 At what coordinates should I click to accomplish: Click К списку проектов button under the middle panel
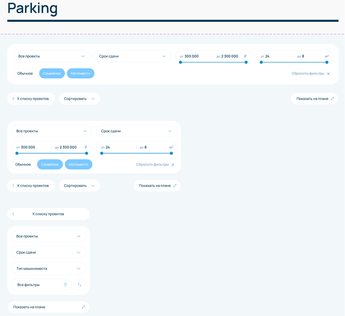pos(31,186)
